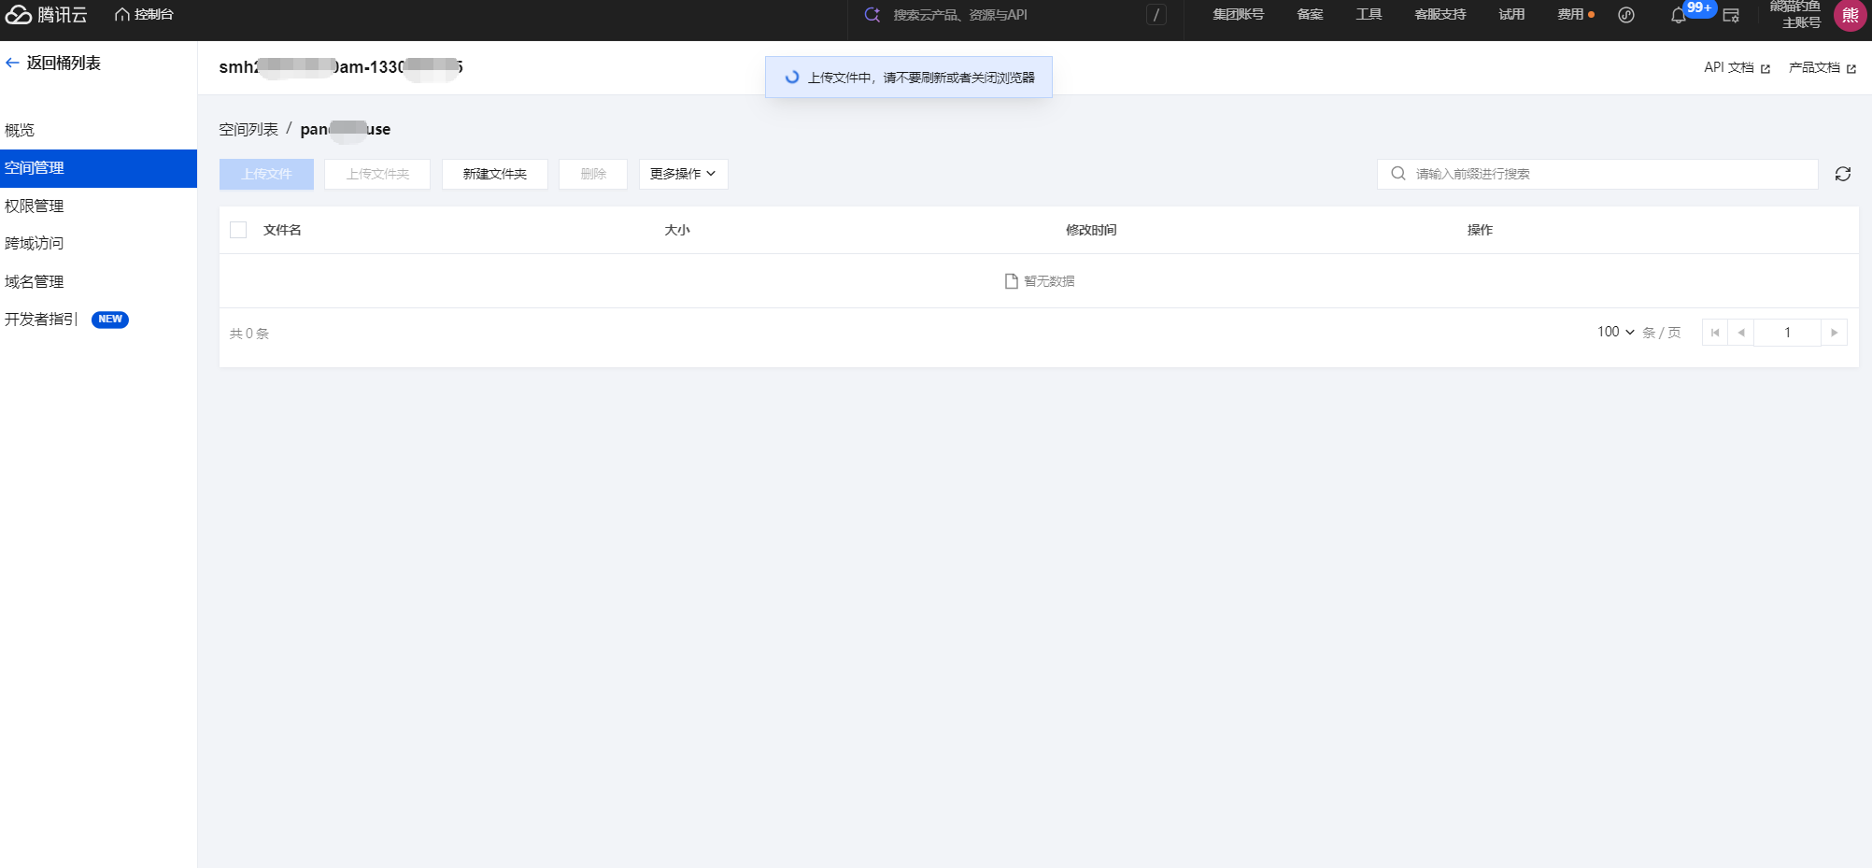1872x868 pixels.
Task: Click the 大小 column header
Action: (677, 230)
